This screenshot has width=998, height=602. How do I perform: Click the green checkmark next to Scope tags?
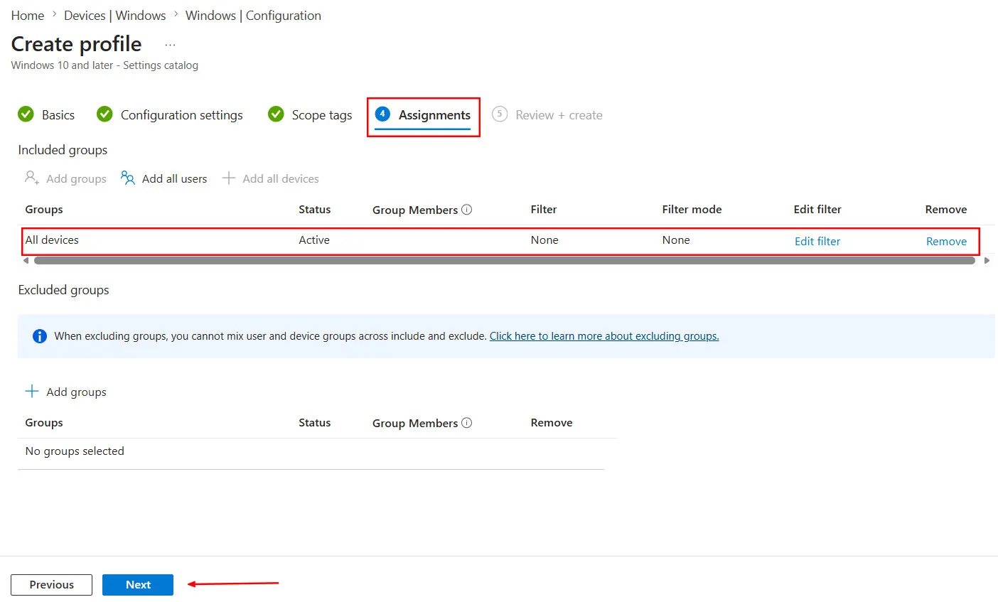(x=276, y=114)
